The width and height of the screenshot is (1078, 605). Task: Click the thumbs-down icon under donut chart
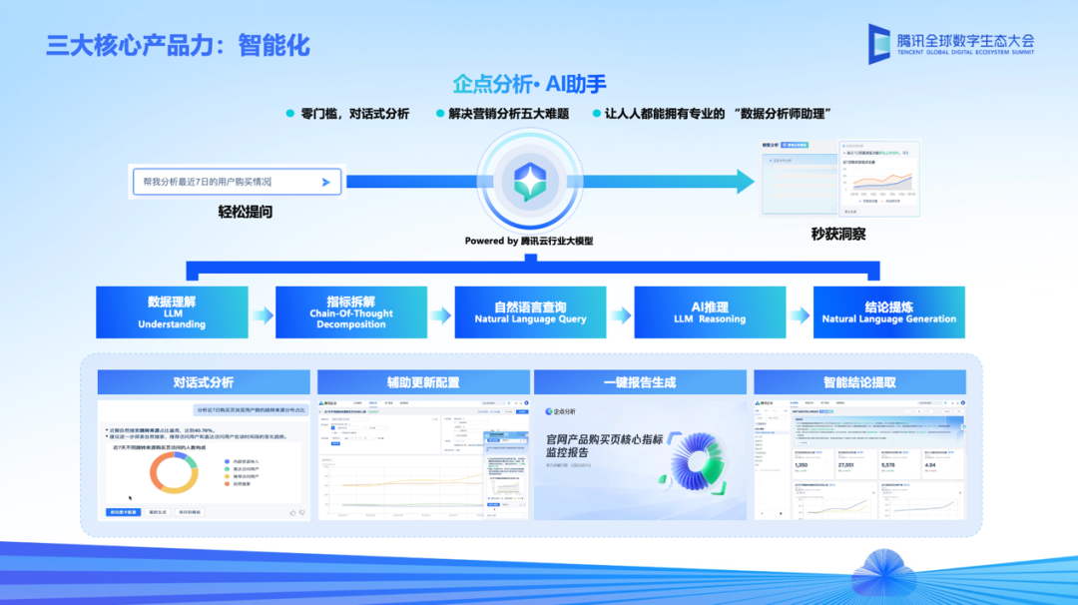[x=301, y=512]
